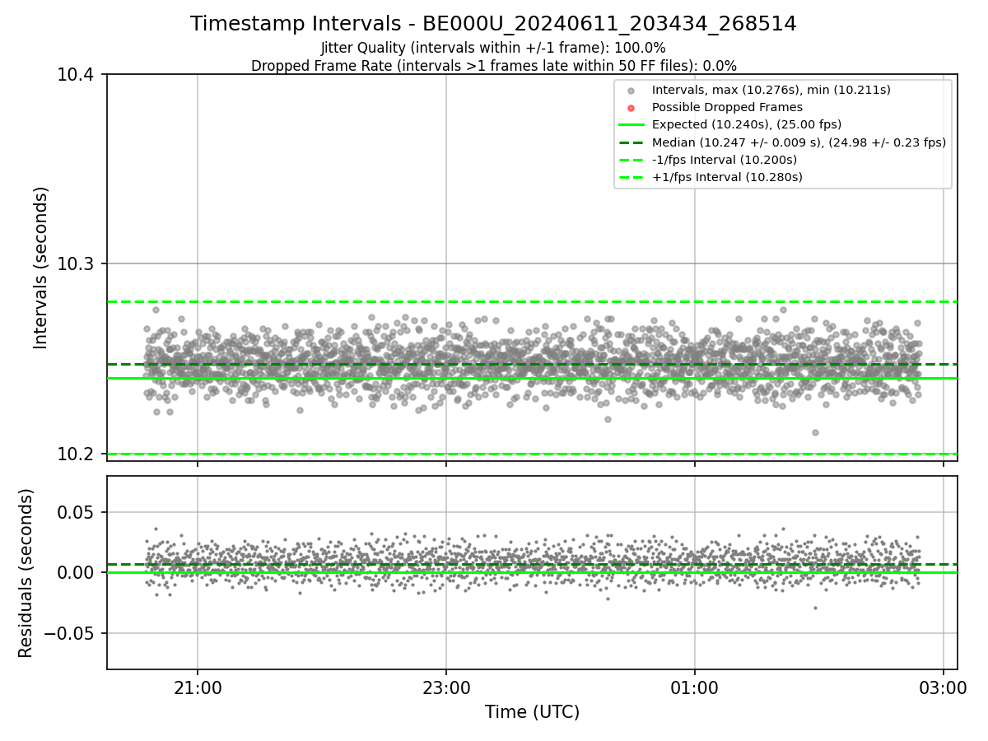Click the lowest residual outlier point near −0.03
Image resolution: width=988 pixels, height=741 pixels.
(x=815, y=608)
